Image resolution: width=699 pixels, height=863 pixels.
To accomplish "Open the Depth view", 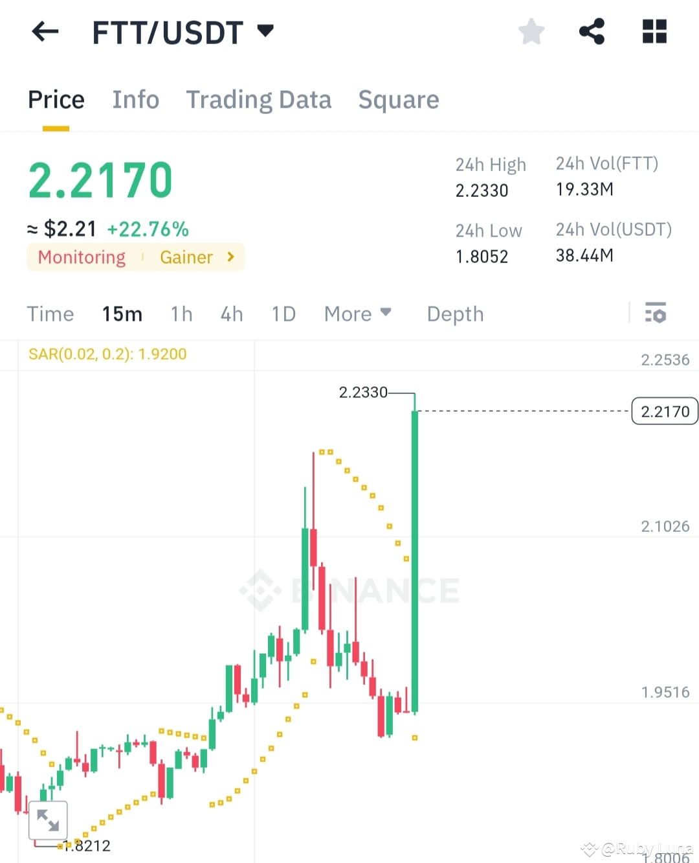I will tap(455, 314).
